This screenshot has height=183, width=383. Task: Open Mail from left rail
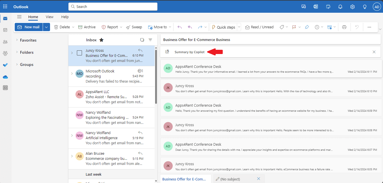coord(5,19)
